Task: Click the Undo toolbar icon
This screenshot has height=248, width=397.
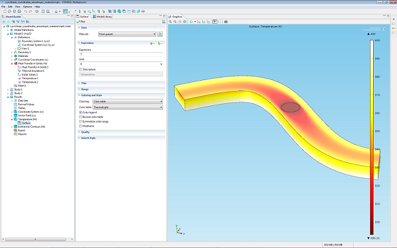Action: coord(26,12)
